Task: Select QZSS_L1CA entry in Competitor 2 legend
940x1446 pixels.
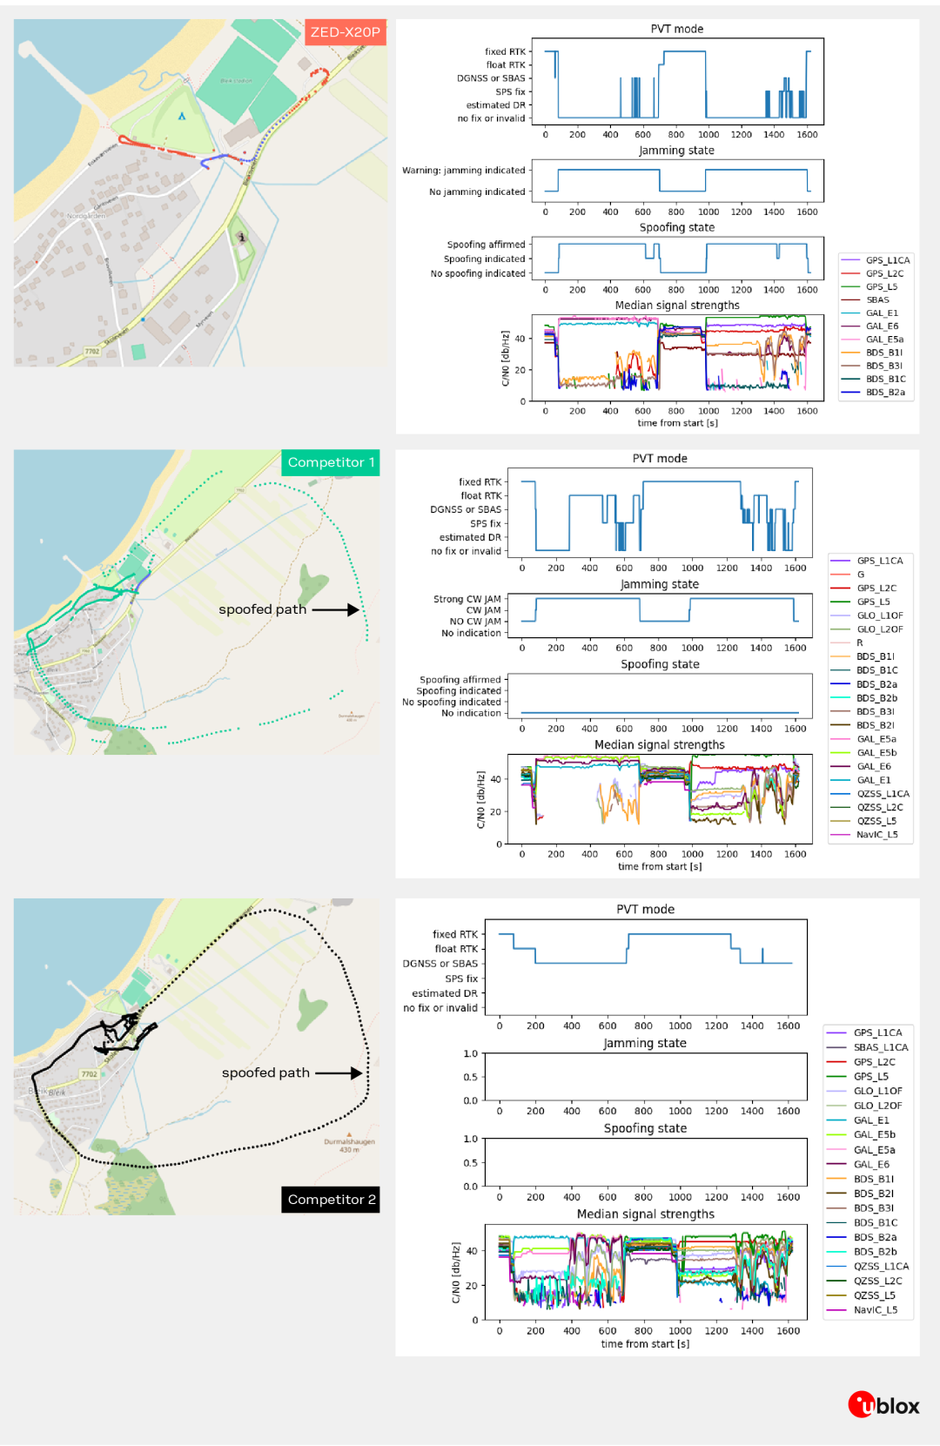Action: pos(868,1267)
